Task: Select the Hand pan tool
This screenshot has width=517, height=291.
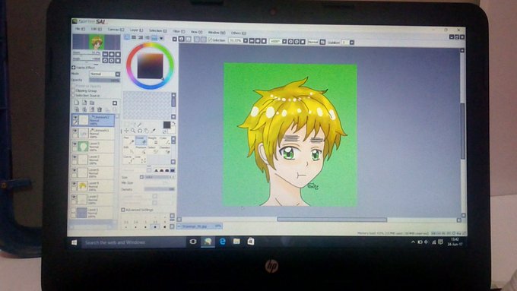Action: pos(147,131)
